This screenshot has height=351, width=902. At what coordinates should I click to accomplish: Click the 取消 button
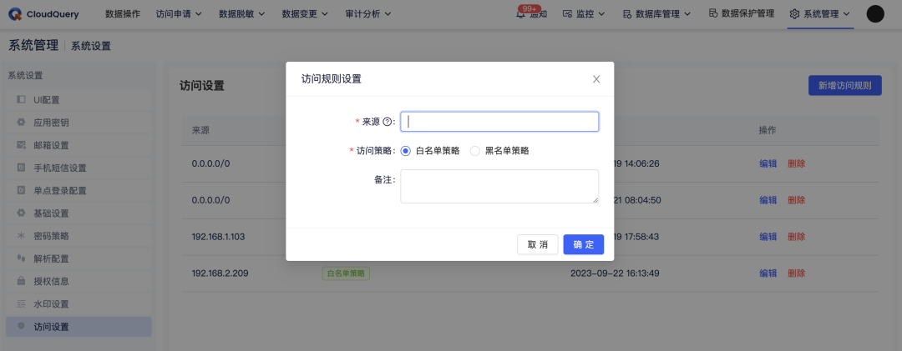coord(537,244)
